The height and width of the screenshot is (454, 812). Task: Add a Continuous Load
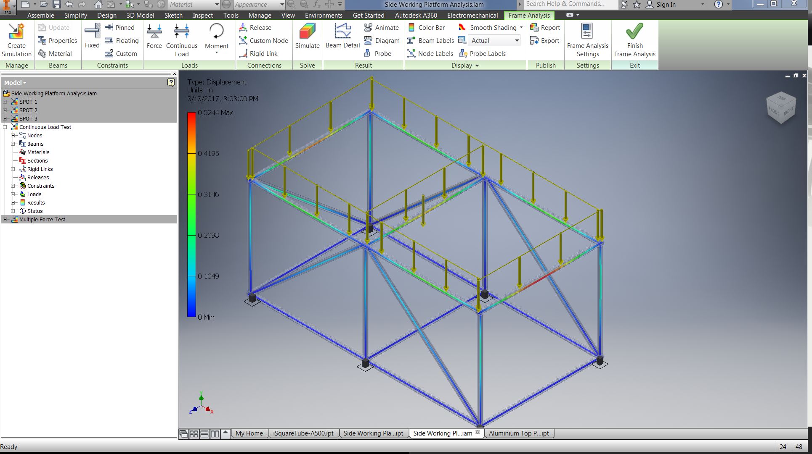point(181,33)
